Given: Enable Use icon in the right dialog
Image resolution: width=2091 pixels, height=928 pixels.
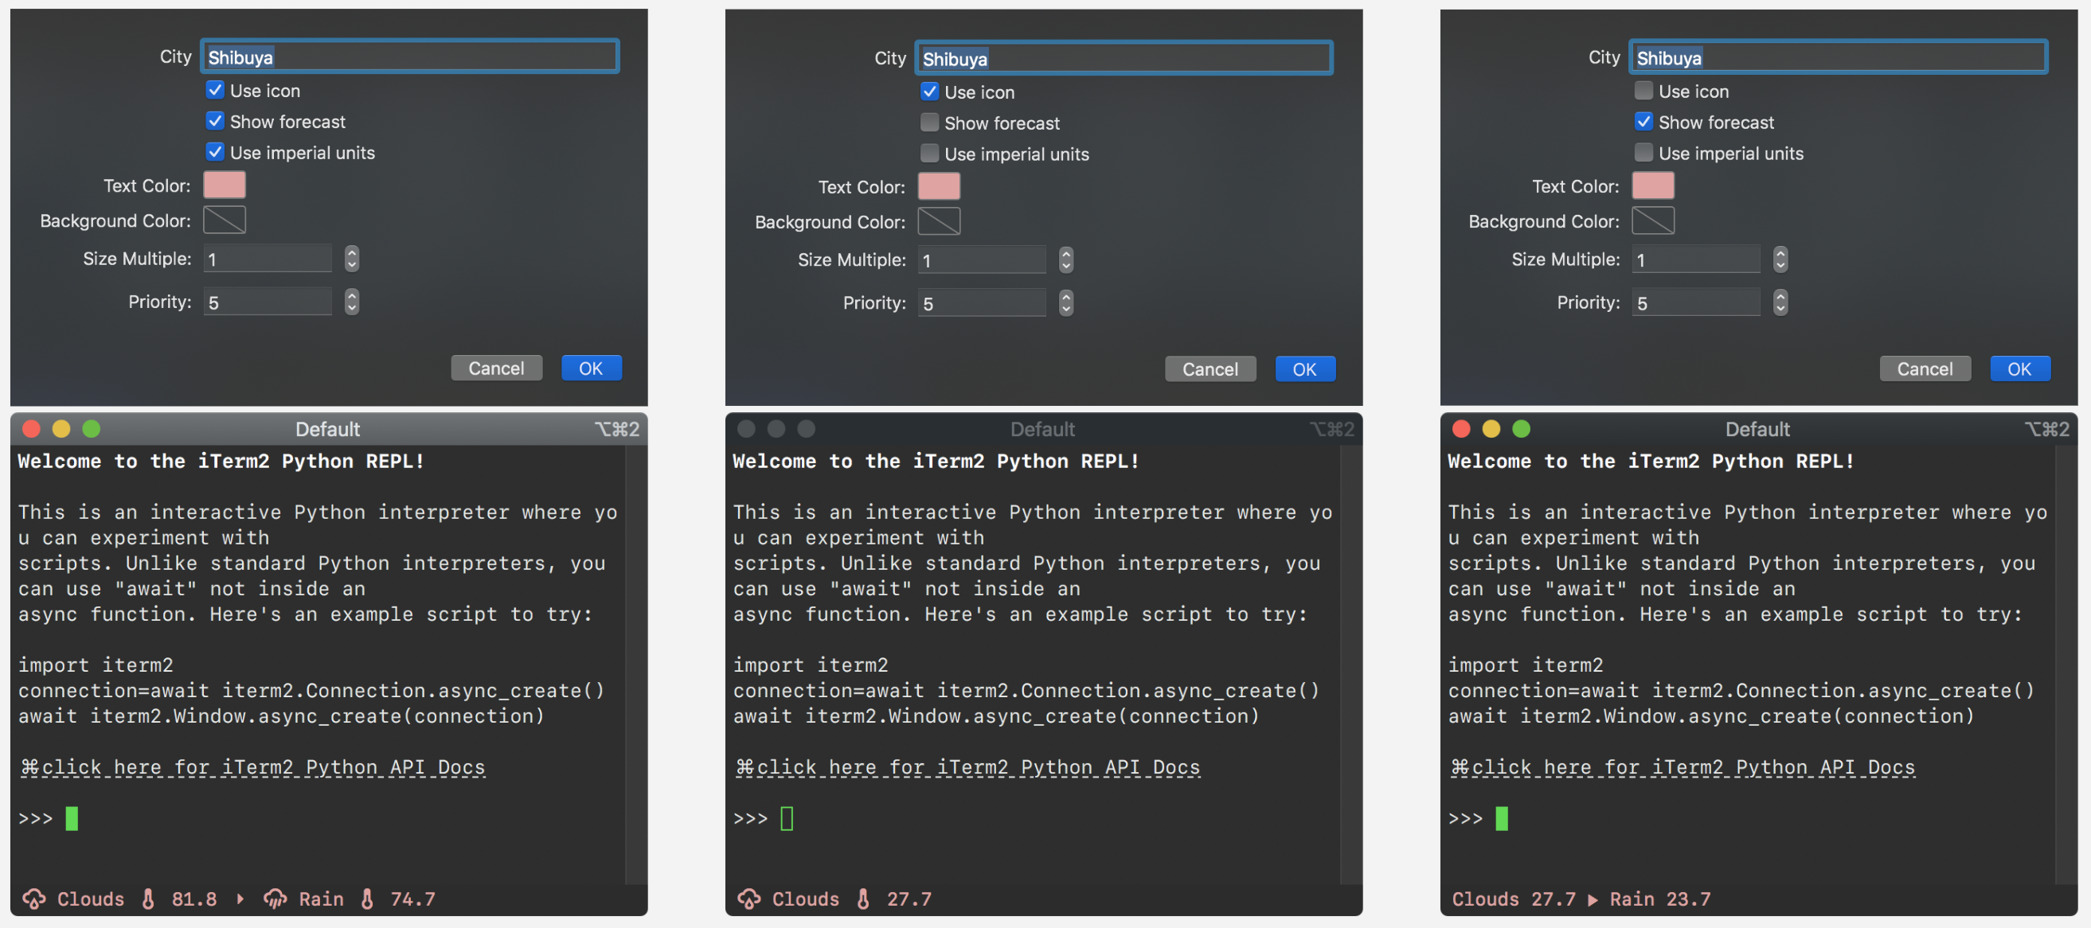Looking at the screenshot, I should (1643, 91).
